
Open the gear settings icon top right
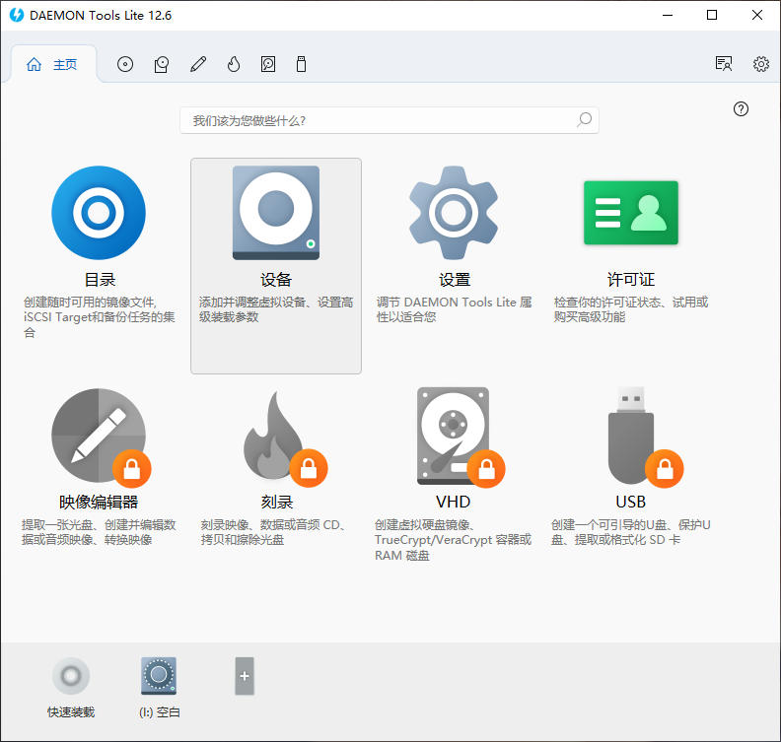click(x=760, y=64)
